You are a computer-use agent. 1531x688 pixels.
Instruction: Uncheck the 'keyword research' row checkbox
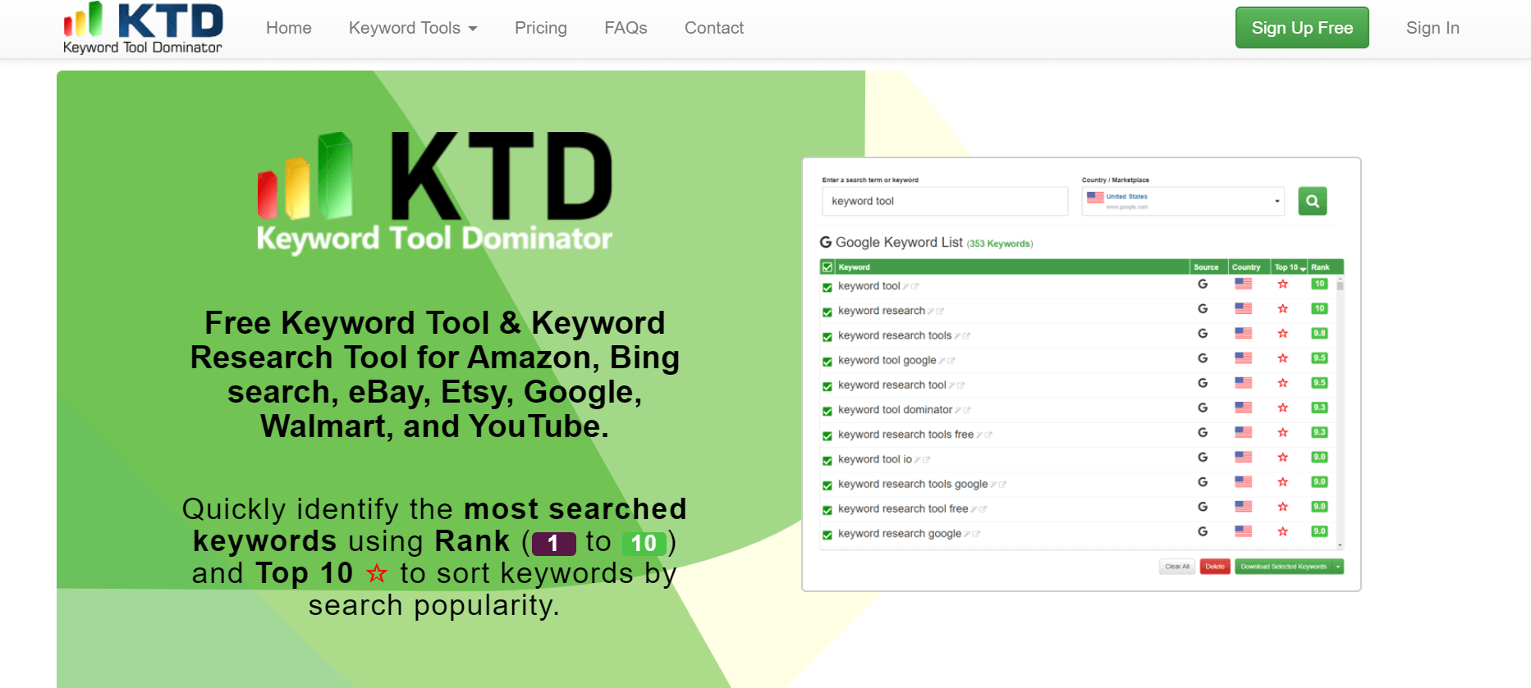click(827, 312)
